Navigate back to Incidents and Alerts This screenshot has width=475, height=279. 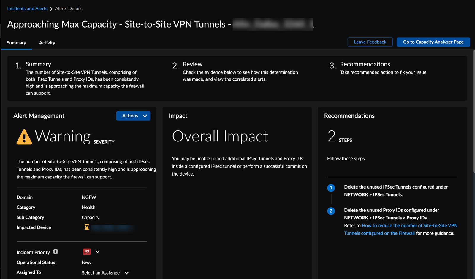pyautogui.click(x=27, y=9)
